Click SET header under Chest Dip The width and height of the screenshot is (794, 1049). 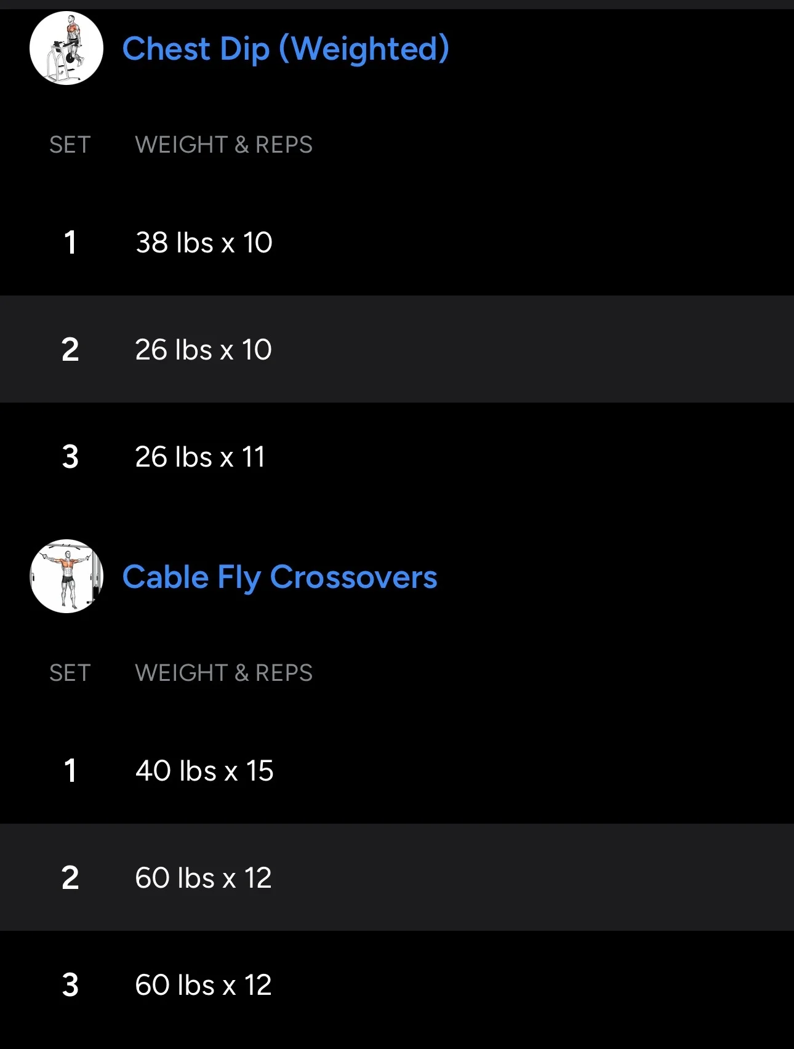pyautogui.click(x=70, y=145)
